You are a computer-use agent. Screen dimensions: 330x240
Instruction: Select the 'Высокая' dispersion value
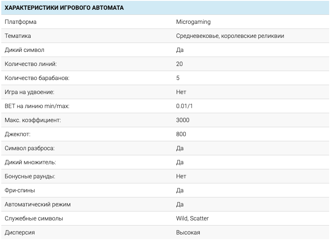(x=188, y=232)
